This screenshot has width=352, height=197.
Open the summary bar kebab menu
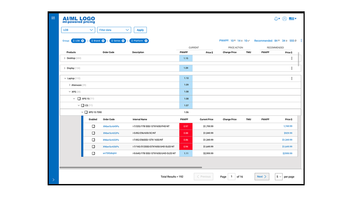click(301, 41)
